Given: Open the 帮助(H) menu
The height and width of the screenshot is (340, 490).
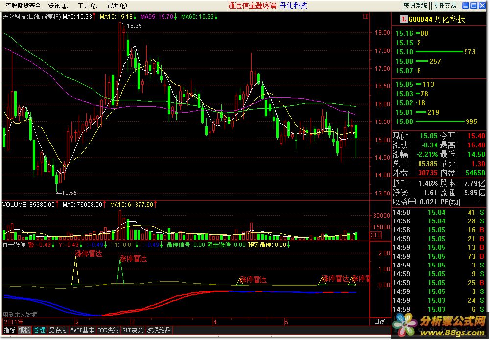Looking at the screenshot, I should pos(117,5).
